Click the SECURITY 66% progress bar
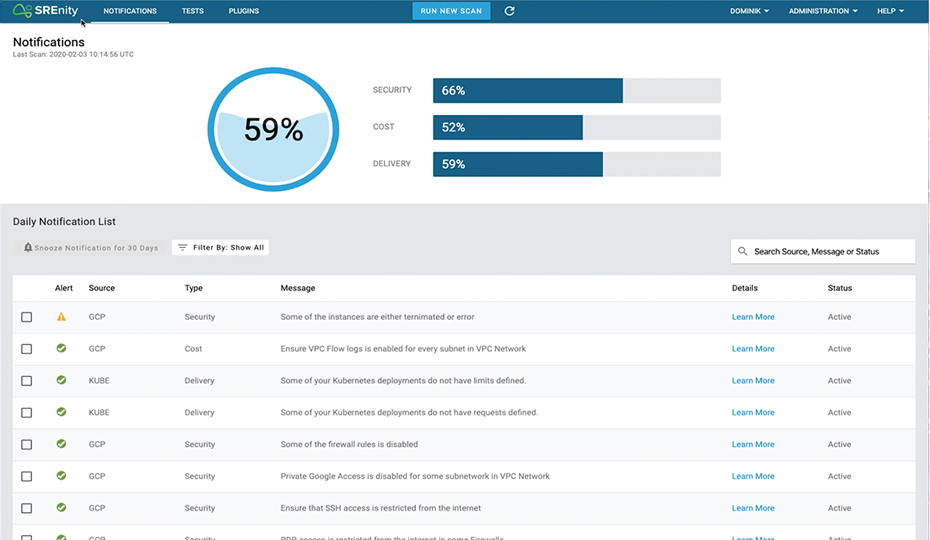The image size is (930, 540). tap(576, 91)
